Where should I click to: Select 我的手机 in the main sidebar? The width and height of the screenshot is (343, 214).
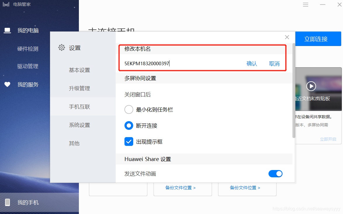39,202
